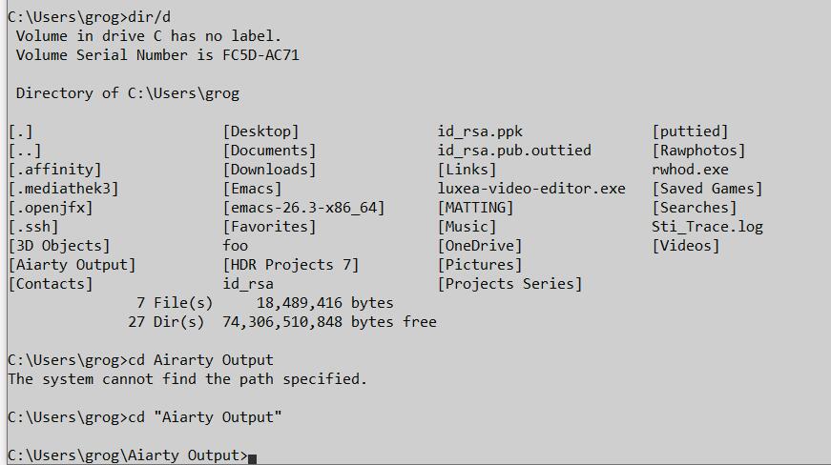This screenshot has width=831, height=465.
Task: Click the [HDR Projects 7] entry
Action: click(x=291, y=265)
